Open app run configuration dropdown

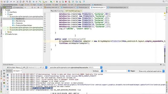click(x=46, y=2)
